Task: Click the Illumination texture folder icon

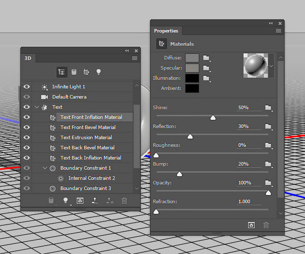Action: point(206,78)
